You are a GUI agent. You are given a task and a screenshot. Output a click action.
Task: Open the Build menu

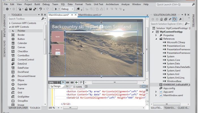coord(37,4)
